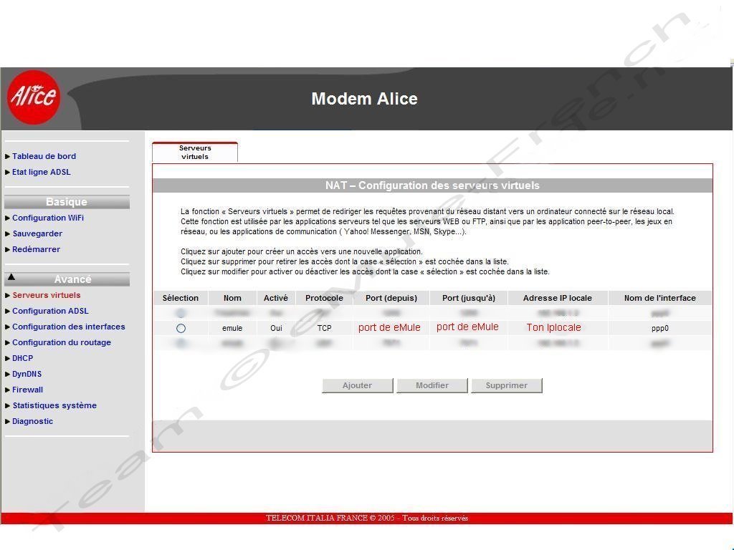Open Configuration WiFi page
Screen dimensions: 734x550
click(48, 218)
